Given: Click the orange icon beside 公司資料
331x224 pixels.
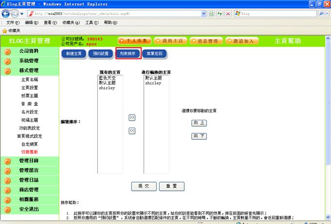Looking at the screenshot, I should pos(7,51).
